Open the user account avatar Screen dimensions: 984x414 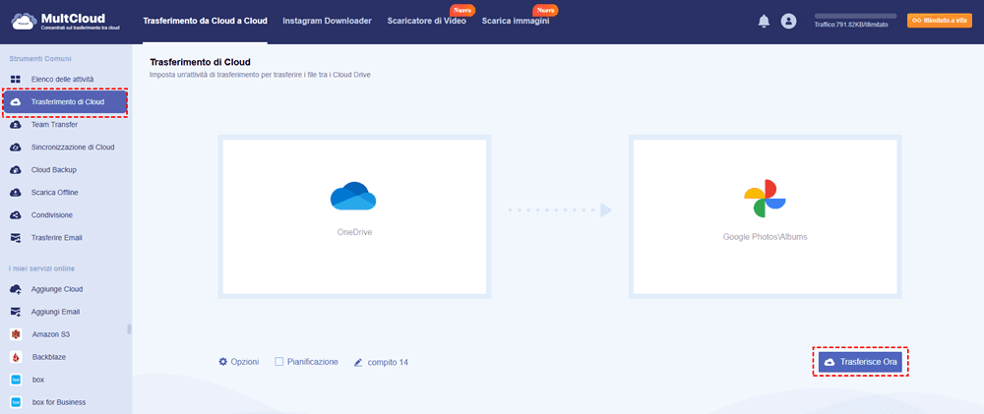(788, 22)
